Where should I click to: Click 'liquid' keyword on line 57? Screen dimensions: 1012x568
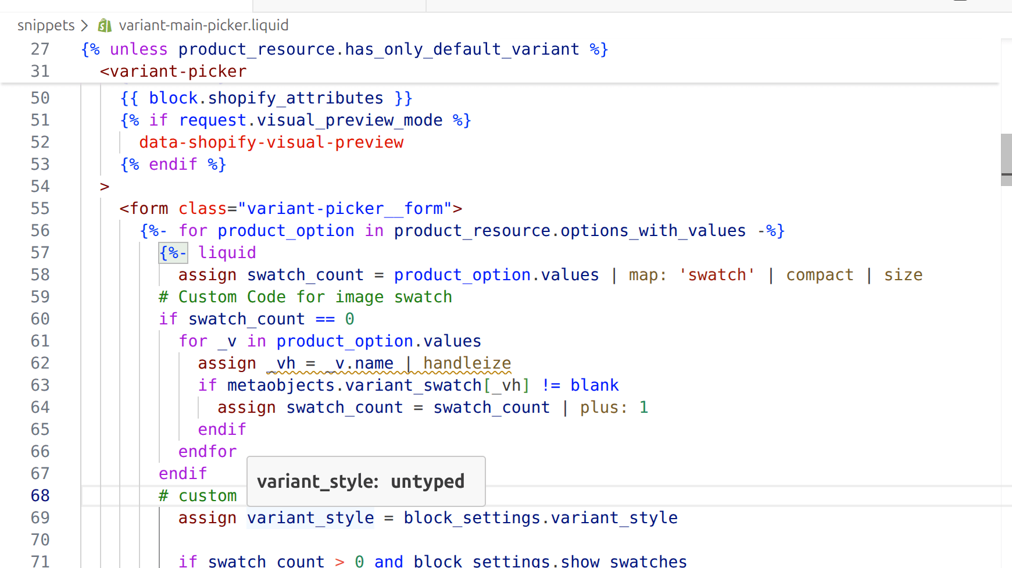[227, 253]
